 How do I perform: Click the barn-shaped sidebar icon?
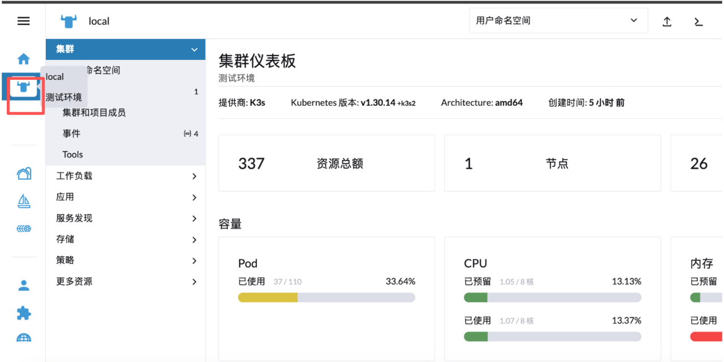24,174
